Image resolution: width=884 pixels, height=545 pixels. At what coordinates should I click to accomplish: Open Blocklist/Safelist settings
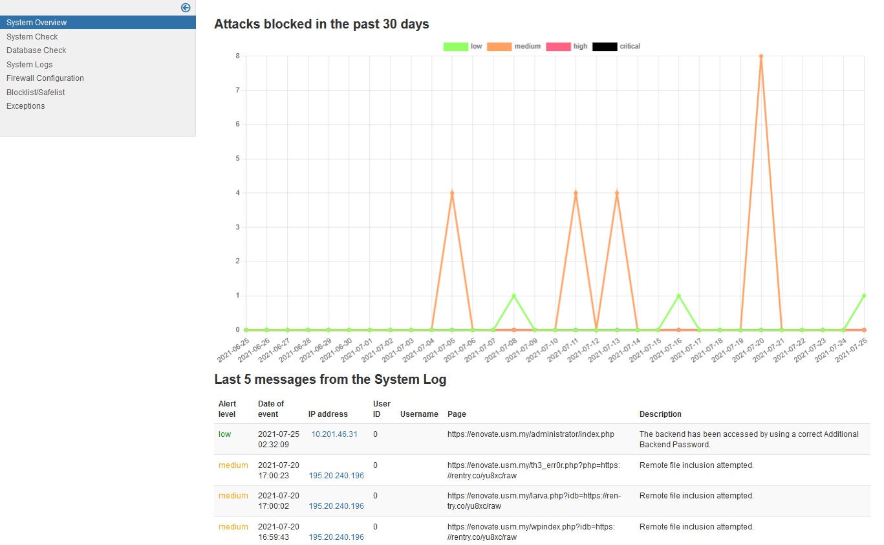click(36, 93)
